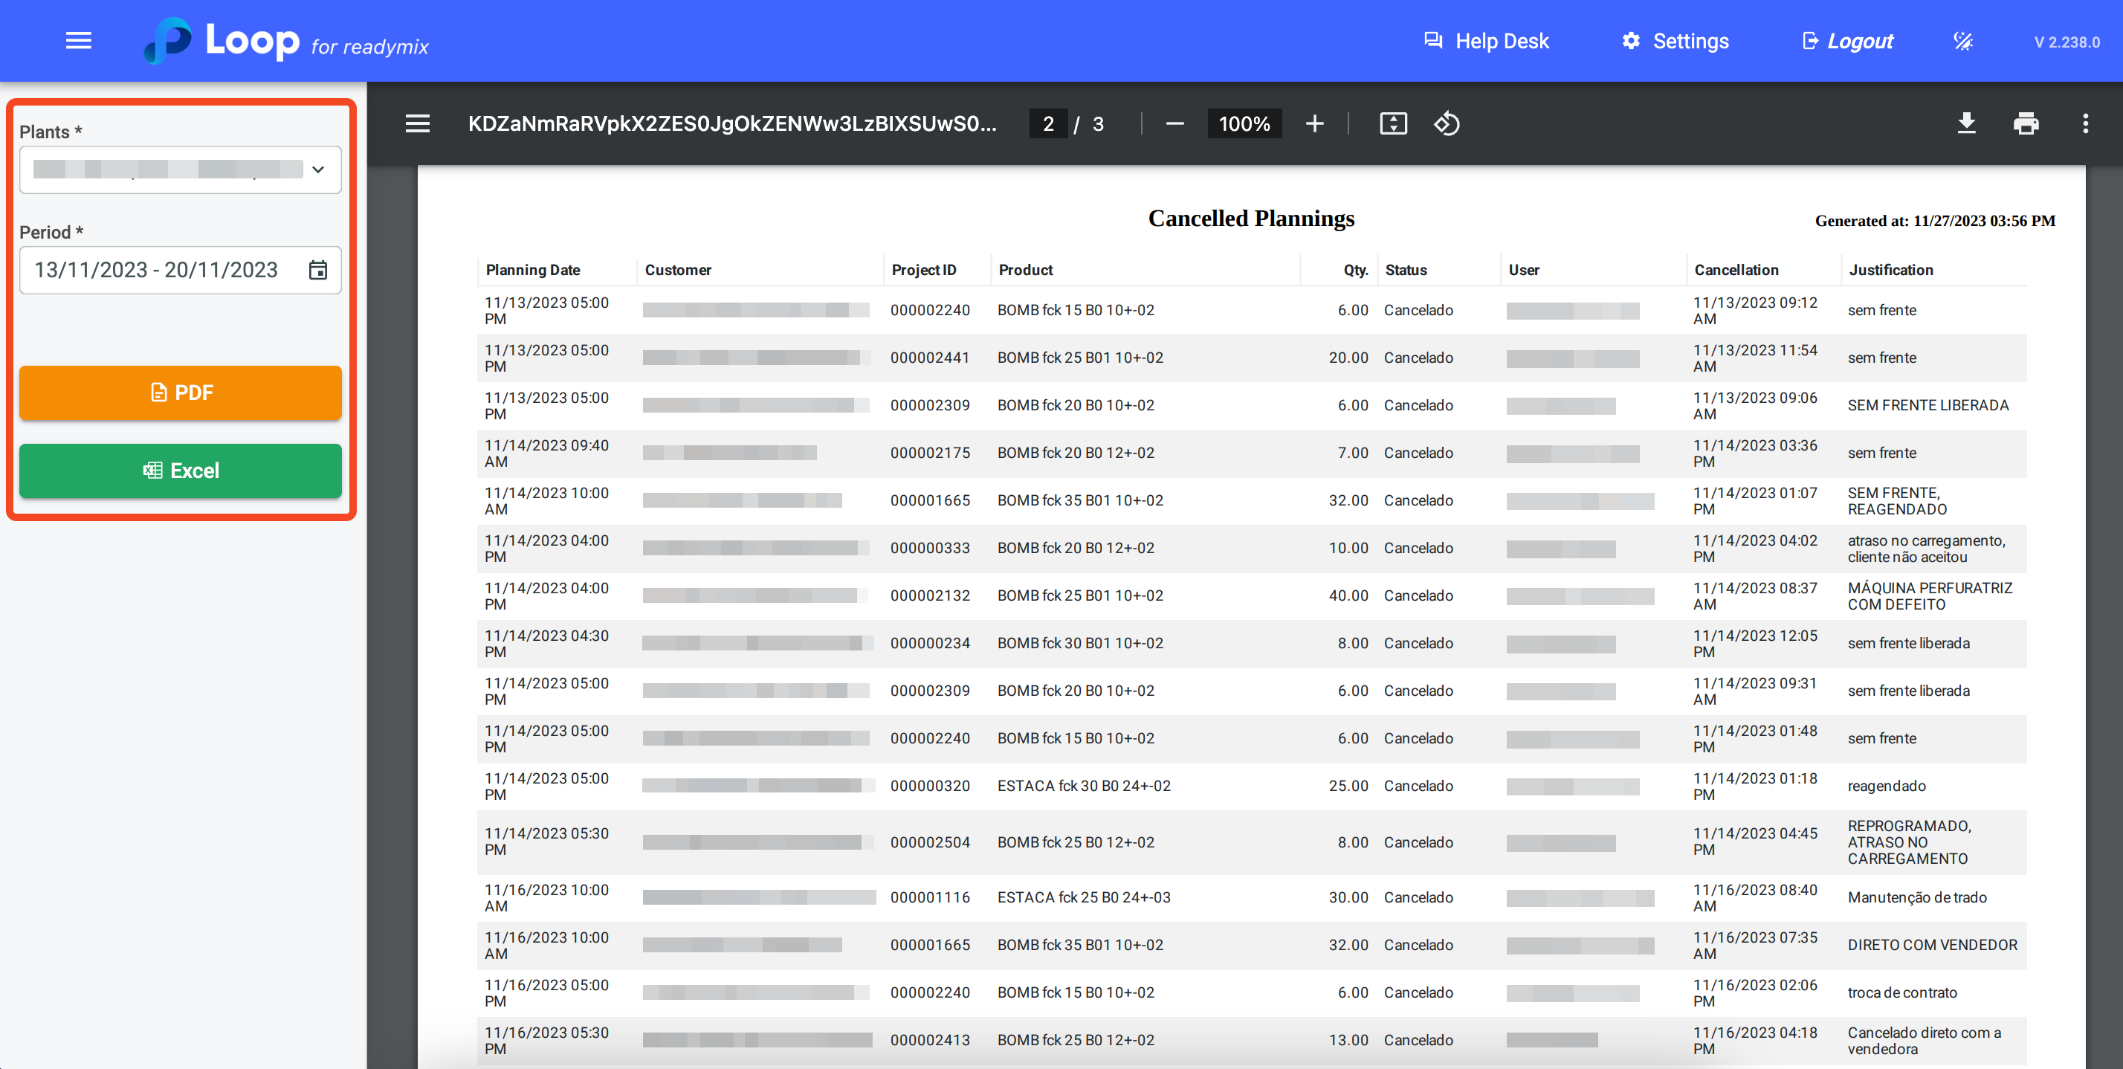Open the Settings page
This screenshot has height=1069, width=2123.
1675,41
